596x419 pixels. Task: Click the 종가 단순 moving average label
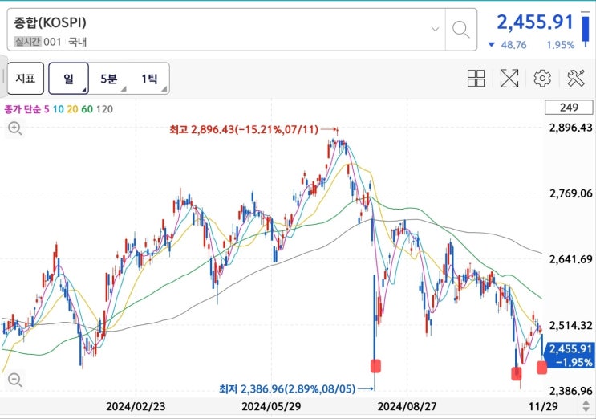coord(22,108)
